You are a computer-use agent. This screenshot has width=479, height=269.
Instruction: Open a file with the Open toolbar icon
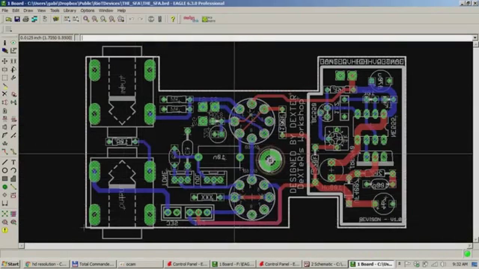coord(8,19)
